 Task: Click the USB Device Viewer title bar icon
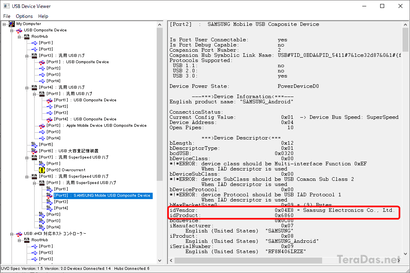(6, 6)
